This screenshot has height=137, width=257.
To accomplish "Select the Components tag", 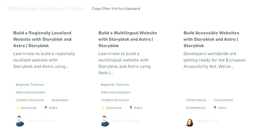I will coord(223,100).
